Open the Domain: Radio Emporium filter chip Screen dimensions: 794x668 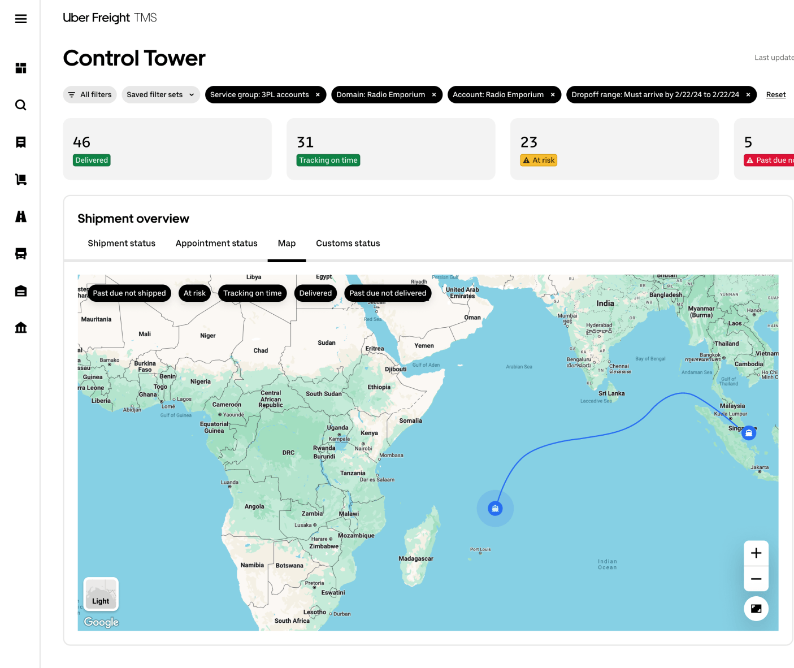coord(380,95)
